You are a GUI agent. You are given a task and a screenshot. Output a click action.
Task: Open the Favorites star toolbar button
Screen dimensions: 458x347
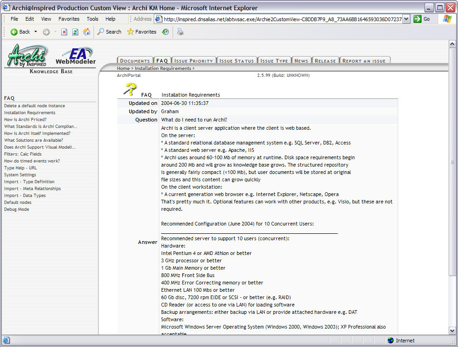tap(142, 32)
